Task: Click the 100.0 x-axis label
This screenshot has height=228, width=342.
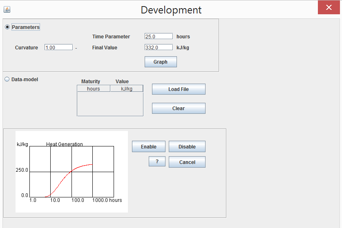Action: coord(78,200)
